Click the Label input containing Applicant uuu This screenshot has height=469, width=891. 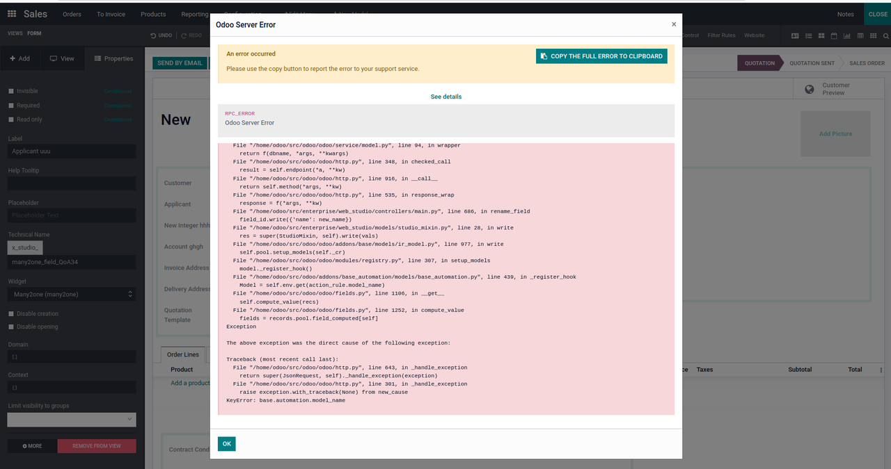[x=72, y=151]
